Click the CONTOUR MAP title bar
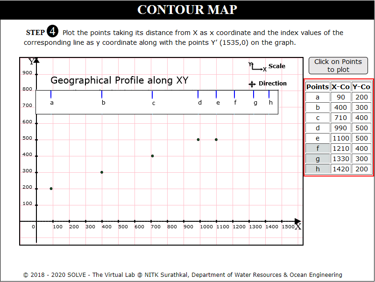 click(187, 10)
